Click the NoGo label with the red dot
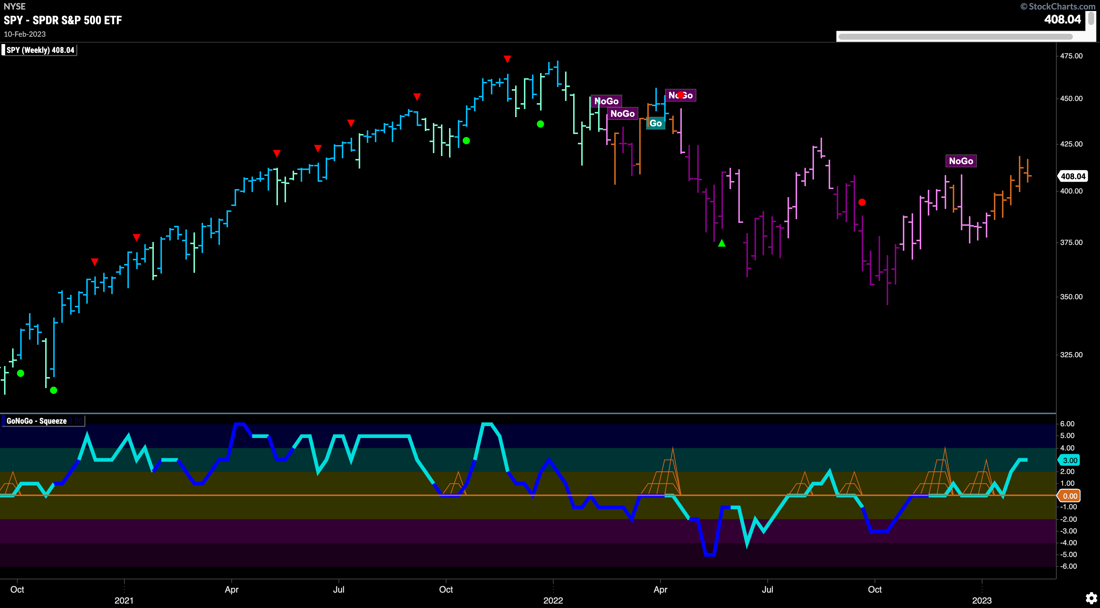Image resolution: width=1100 pixels, height=608 pixels. pos(681,95)
